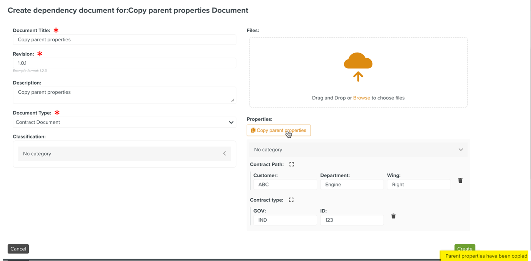Click the Description text area
Screen dimensions: 531x261
click(x=124, y=95)
